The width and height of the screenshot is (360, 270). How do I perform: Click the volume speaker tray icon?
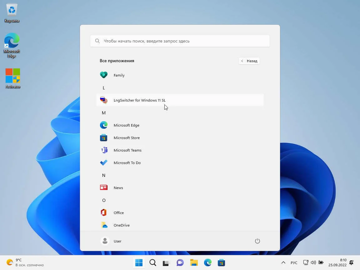pos(313,262)
